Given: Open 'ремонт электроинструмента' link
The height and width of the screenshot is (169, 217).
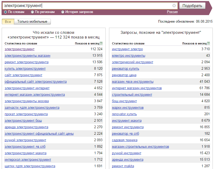Looking at the screenshot, I should tap(26, 62).
